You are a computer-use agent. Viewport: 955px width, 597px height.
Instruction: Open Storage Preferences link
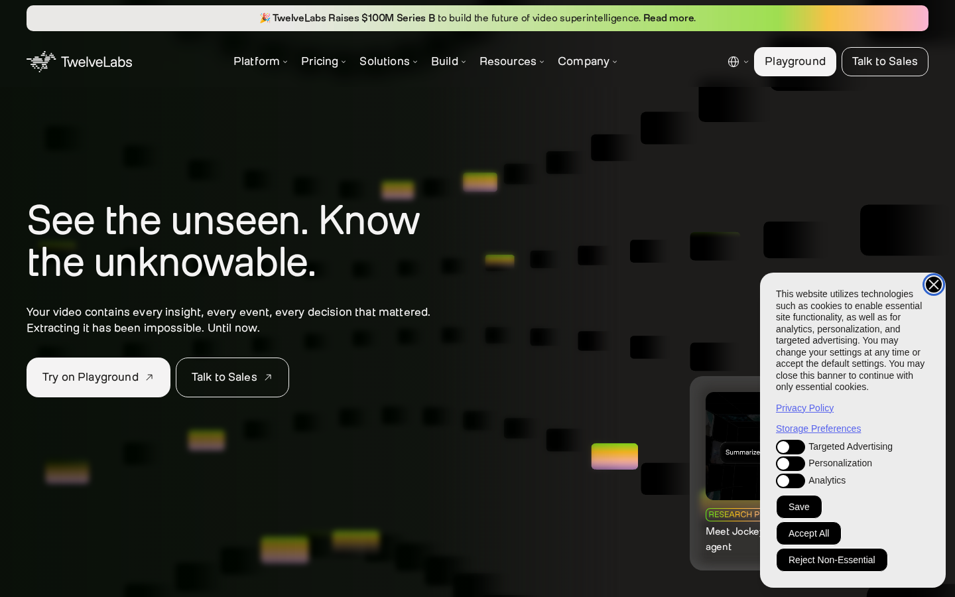pos(818,429)
